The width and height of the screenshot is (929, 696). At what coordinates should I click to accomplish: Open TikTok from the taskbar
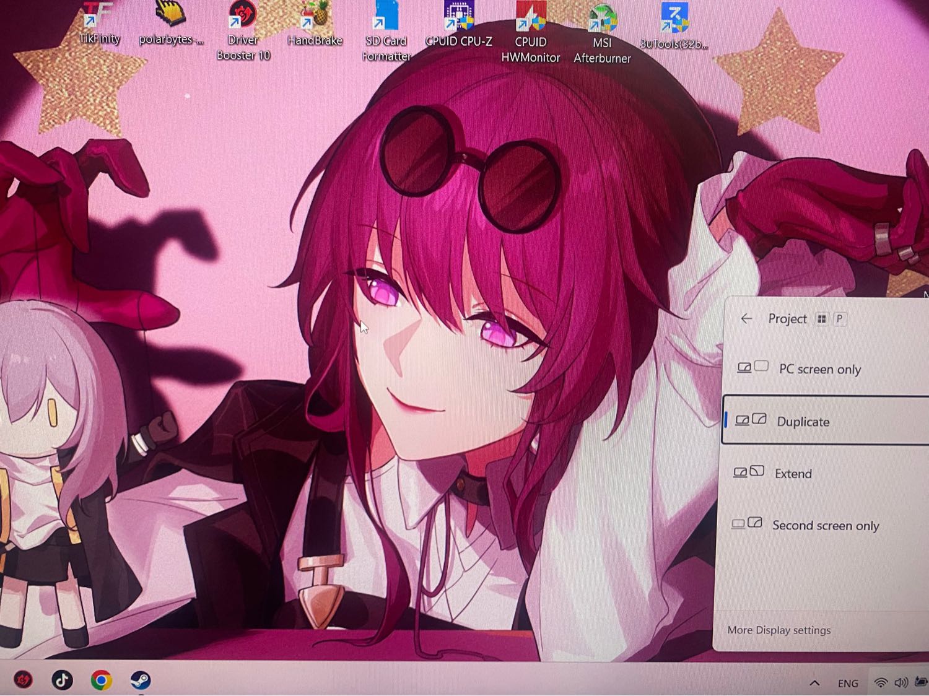(62, 680)
